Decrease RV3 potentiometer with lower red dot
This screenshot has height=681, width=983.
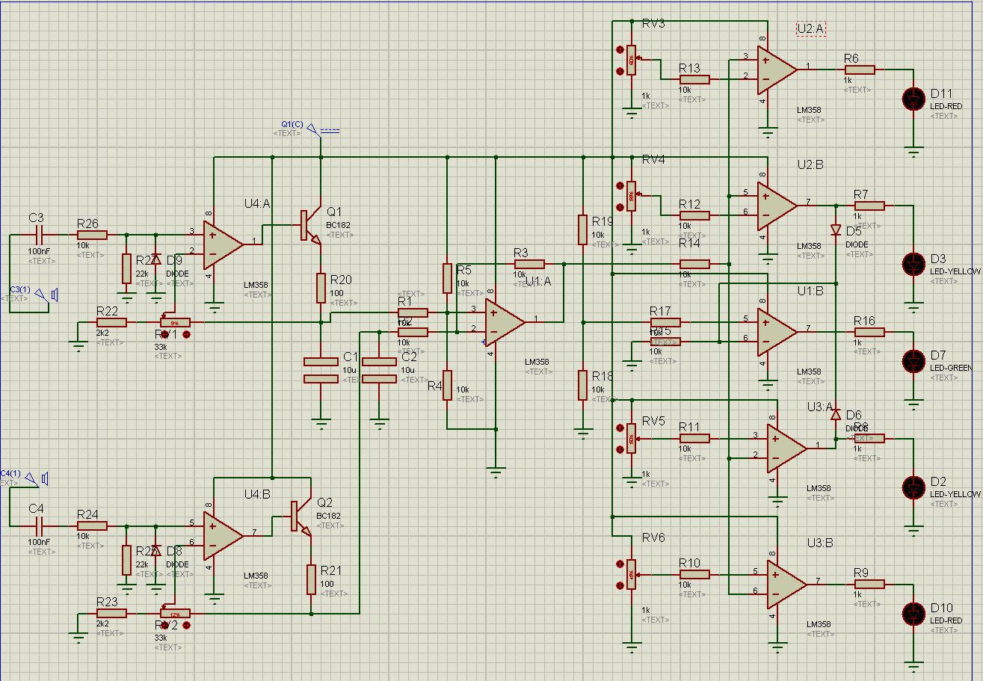[619, 72]
